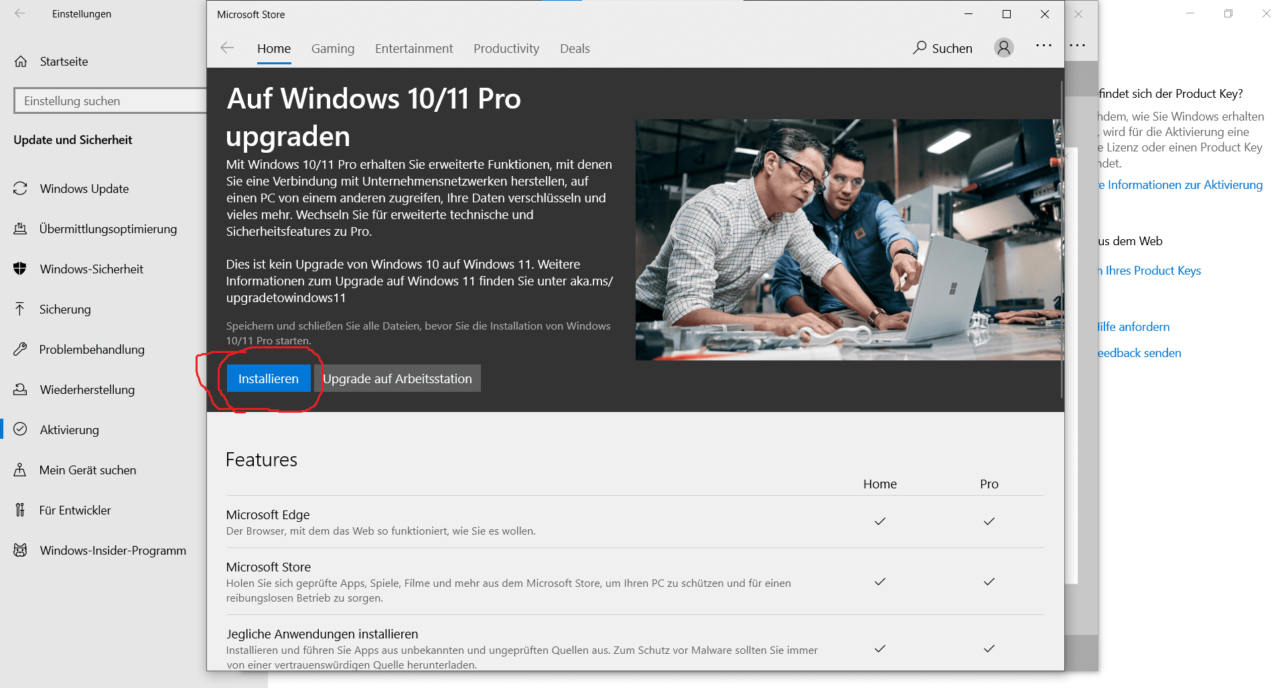Image resolution: width=1286 pixels, height=688 pixels.
Task: Open the background window's three-dot menu
Action: click(1077, 46)
